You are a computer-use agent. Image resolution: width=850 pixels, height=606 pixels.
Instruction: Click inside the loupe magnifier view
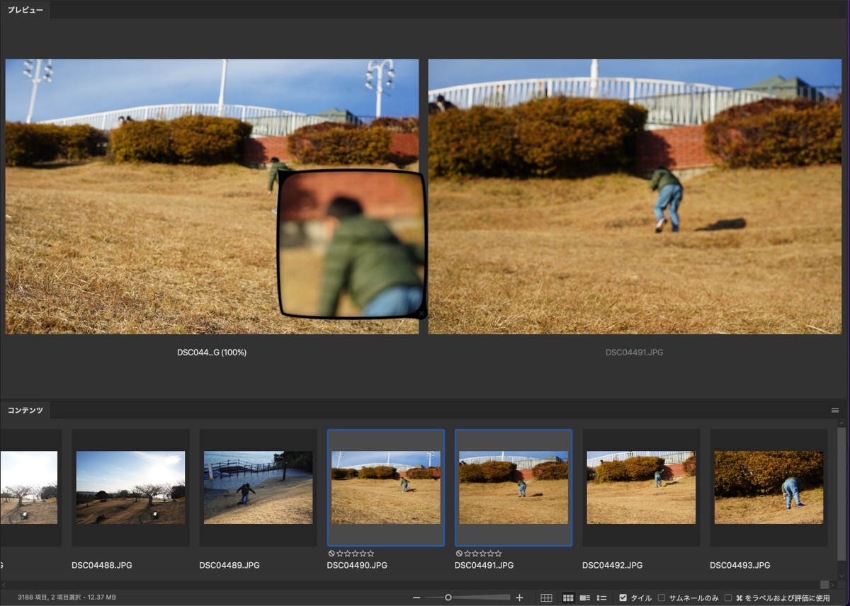point(352,244)
